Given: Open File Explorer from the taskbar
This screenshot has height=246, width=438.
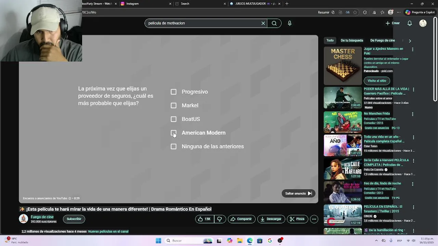Looking at the screenshot, I should coord(240,241).
